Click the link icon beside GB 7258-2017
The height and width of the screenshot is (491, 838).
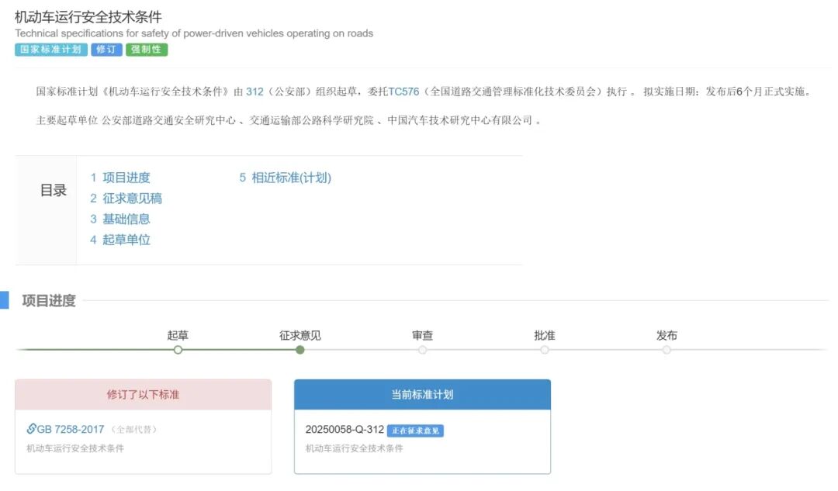click(31, 429)
